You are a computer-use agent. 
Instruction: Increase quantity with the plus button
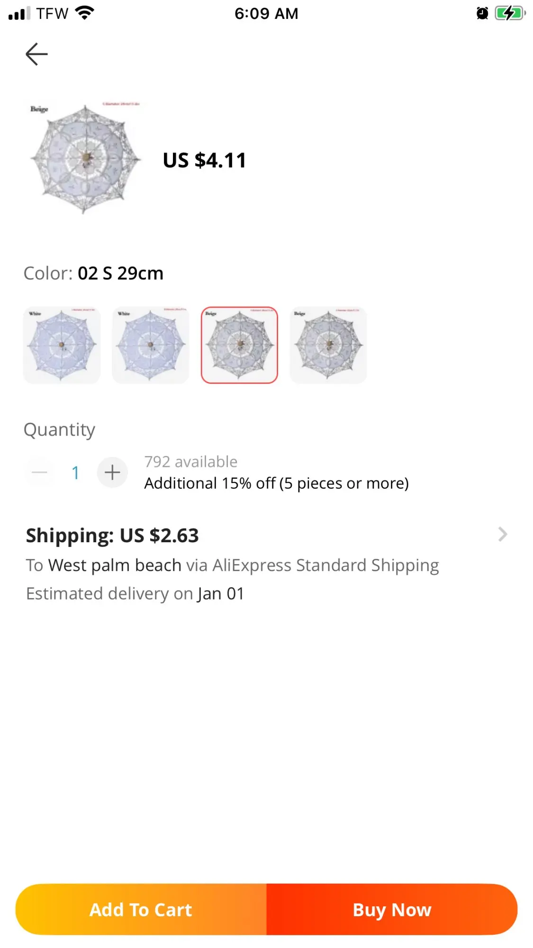pyautogui.click(x=112, y=472)
